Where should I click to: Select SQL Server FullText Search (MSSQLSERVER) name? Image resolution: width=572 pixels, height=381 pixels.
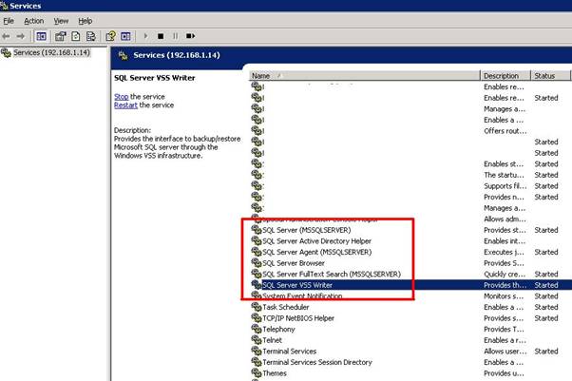(x=332, y=274)
